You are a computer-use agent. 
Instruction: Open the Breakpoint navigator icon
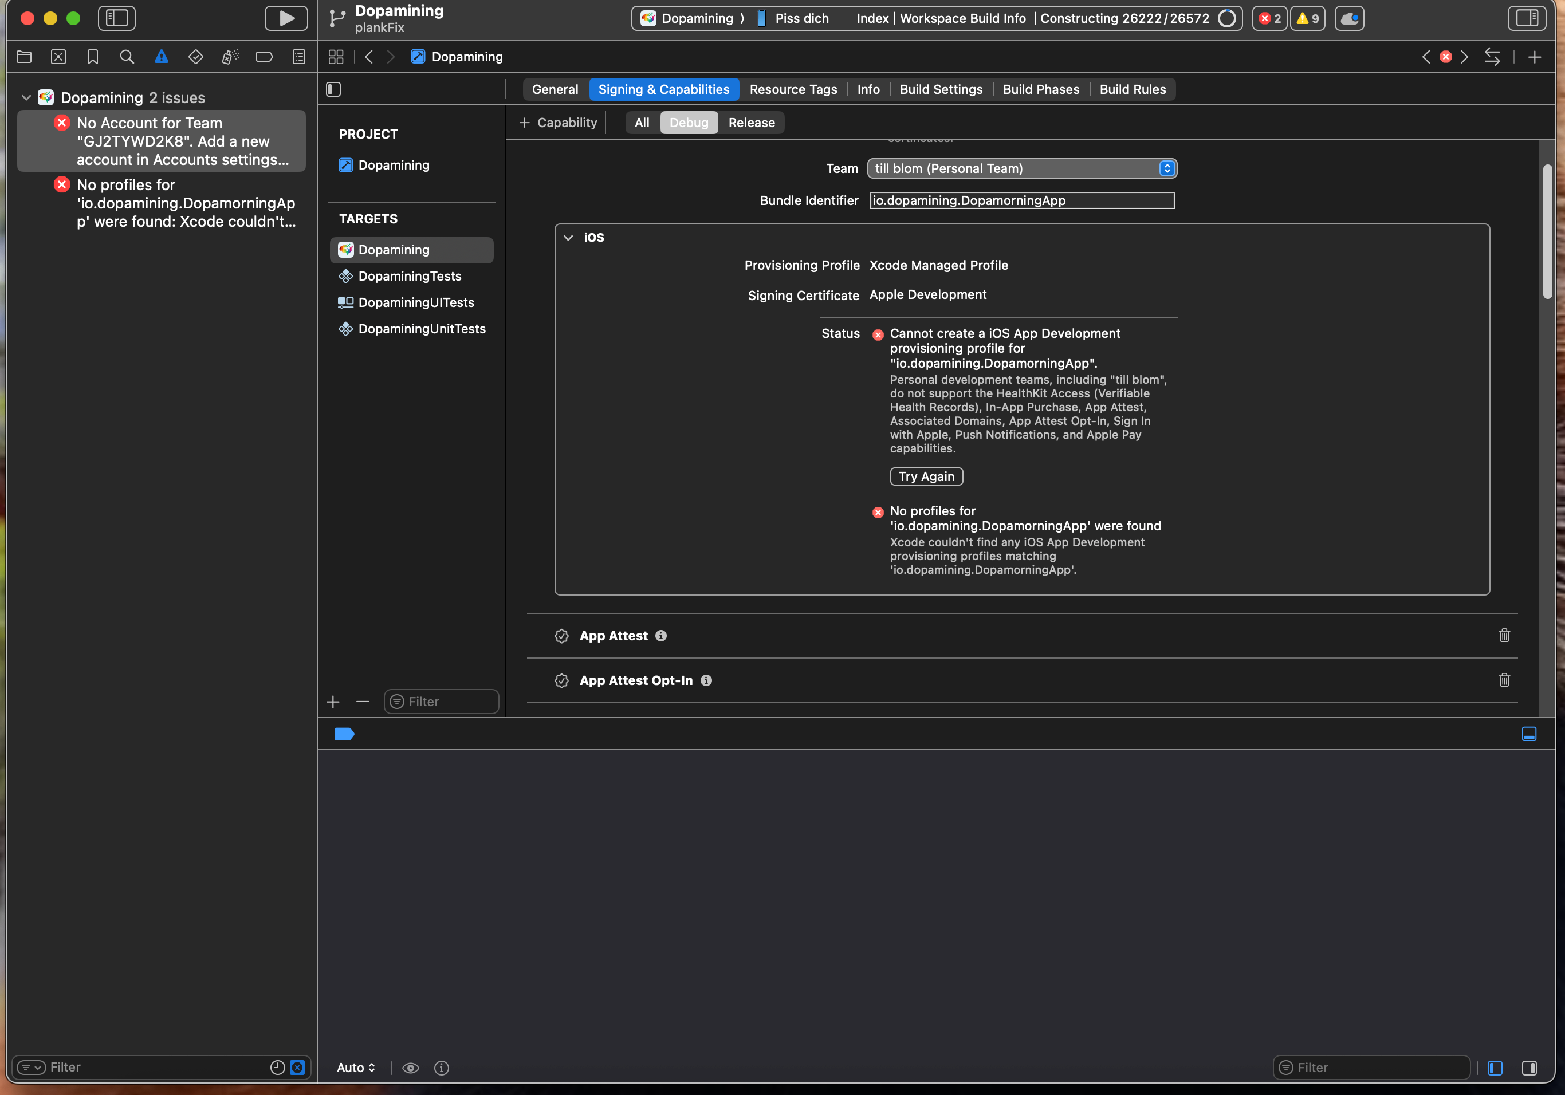[265, 57]
